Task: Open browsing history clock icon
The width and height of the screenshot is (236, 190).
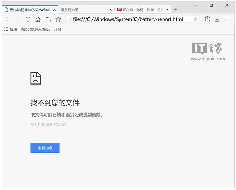Action: coord(208,19)
